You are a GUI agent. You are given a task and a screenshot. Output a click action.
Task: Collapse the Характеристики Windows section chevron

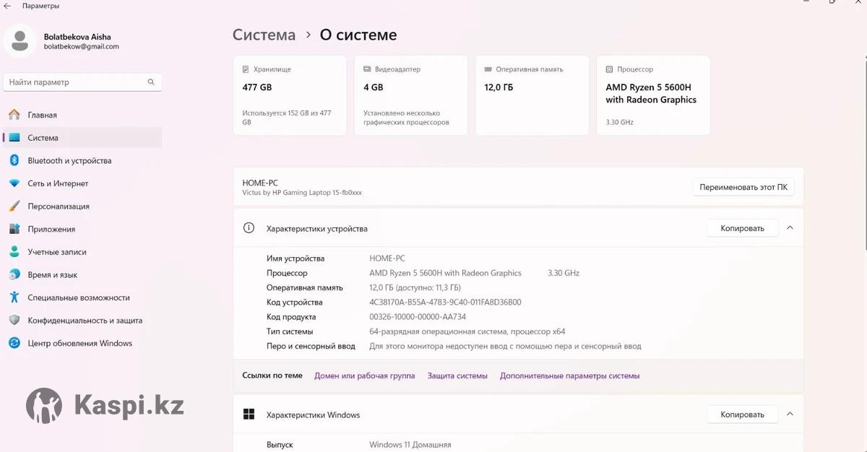(x=790, y=414)
